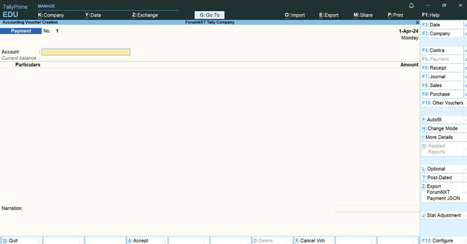Open the Z: Exchange menu
The width and height of the screenshot is (467, 244).
tap(145, 15)
